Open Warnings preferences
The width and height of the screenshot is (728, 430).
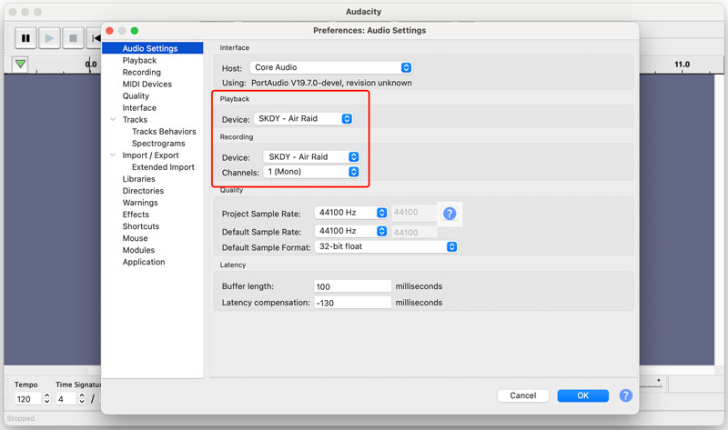(140, 203)
